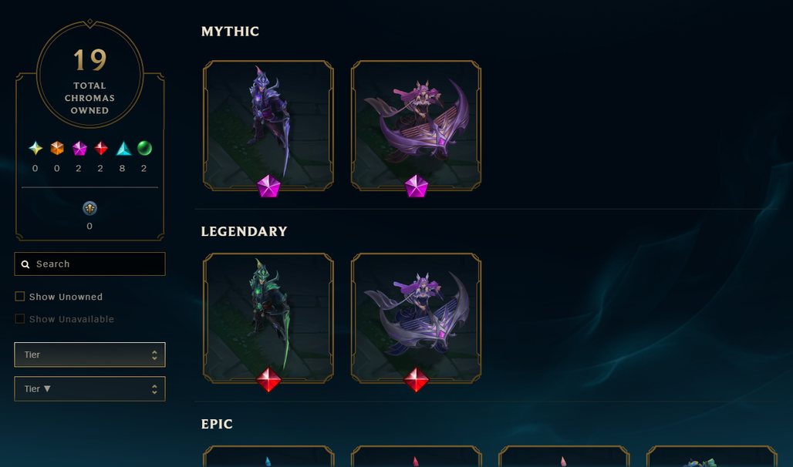Open the Tier grouping dropdown
The image size is (793, 467).
(x=89, y=354)
